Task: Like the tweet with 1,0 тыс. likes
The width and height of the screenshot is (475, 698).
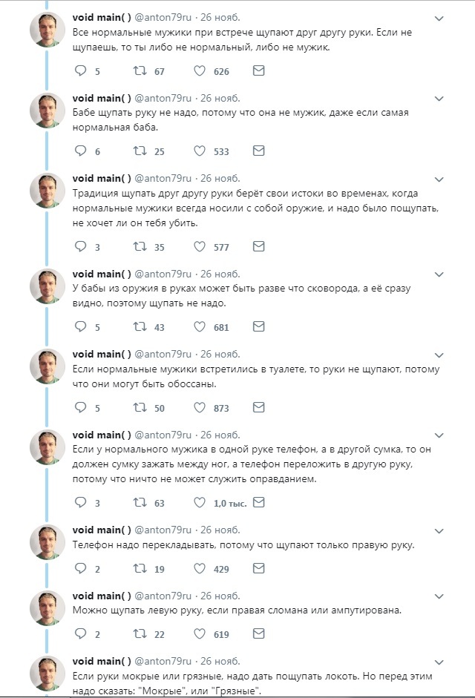Action: (x=199, y=502)
